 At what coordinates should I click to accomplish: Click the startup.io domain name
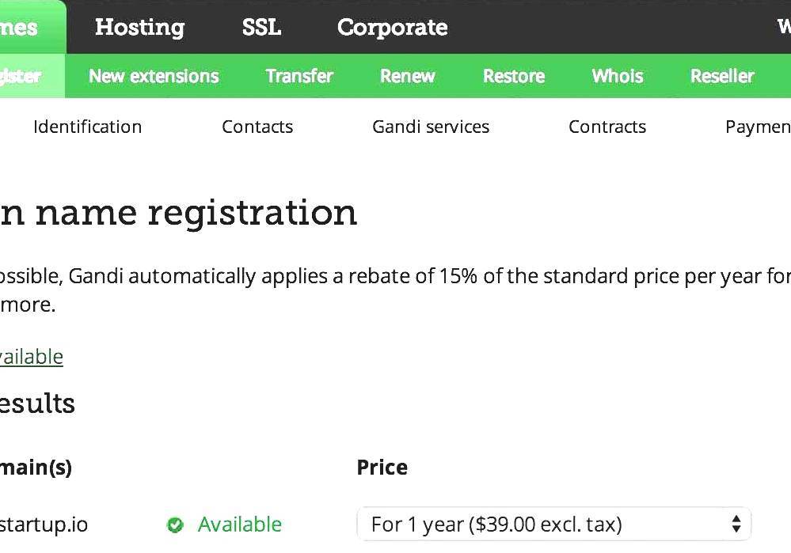pyautogui.click(x=44, y=525)
